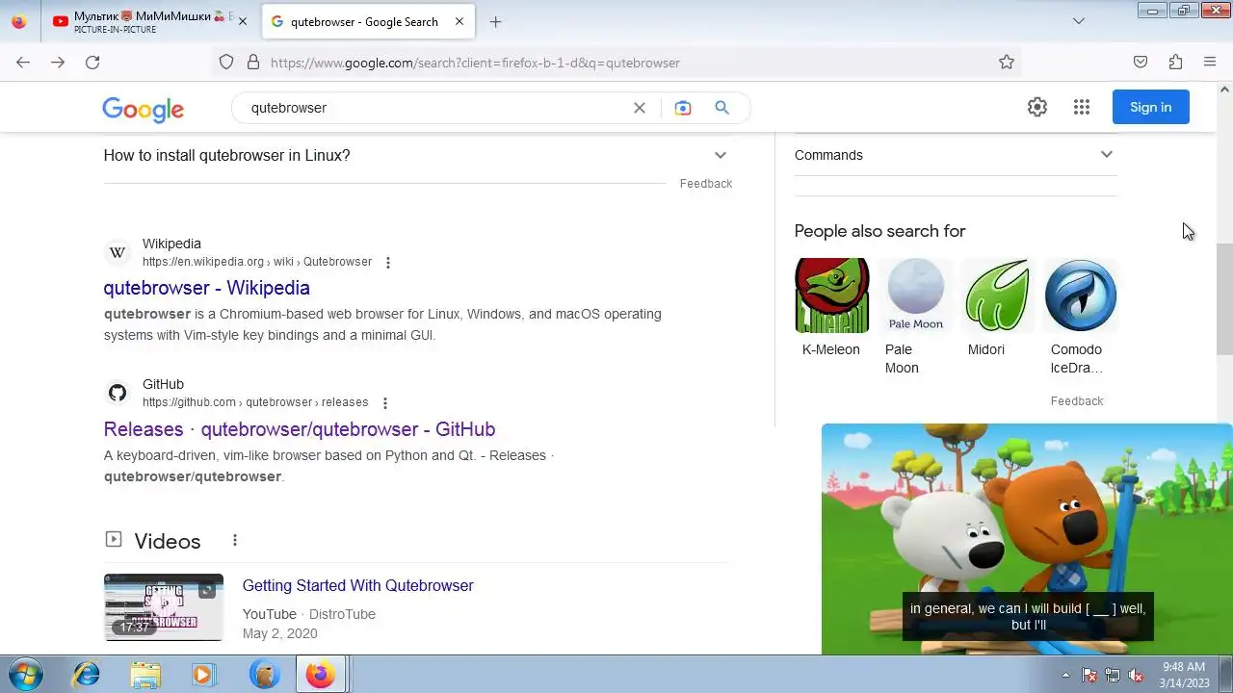Viewport: 1233px width, 693px height.
Task: Open Windows Media Player from taskbar
Action: (203, 675)
